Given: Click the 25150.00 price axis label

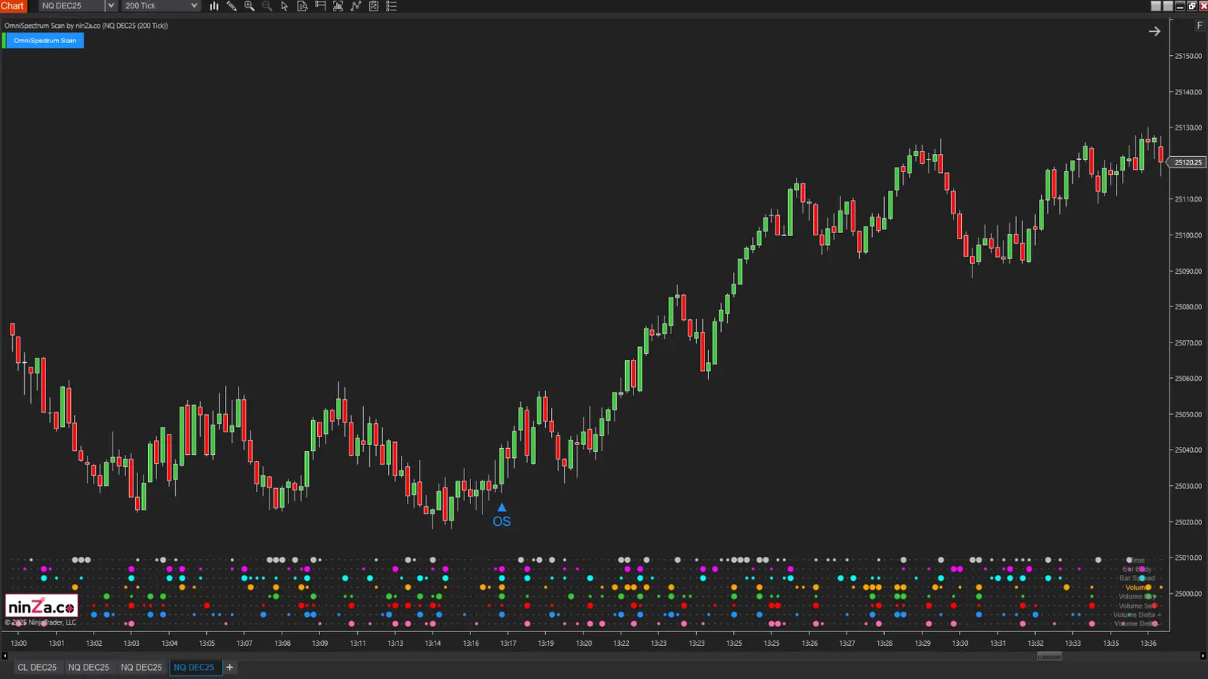Looking at the screenshot, I should (1188, 57).
